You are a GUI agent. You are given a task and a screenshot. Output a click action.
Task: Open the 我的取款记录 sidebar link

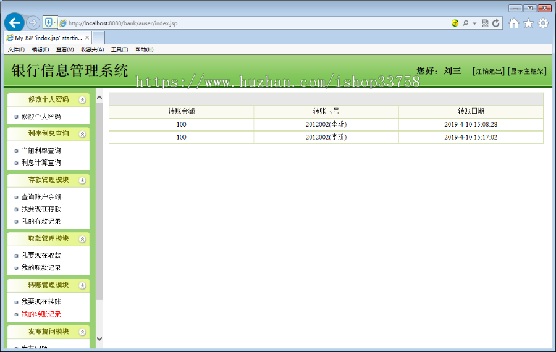[x=41, y=267]
